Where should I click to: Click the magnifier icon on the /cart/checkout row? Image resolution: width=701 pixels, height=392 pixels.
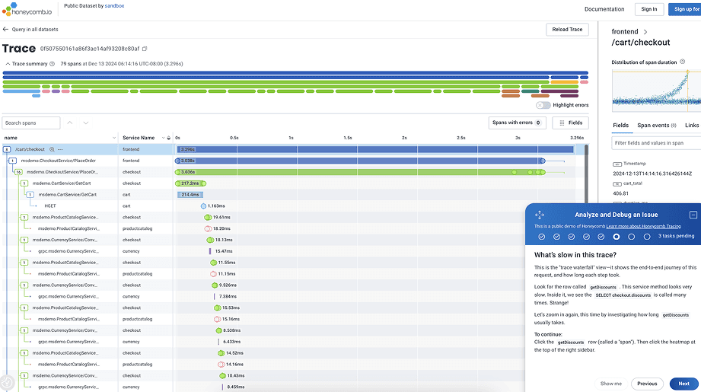click(52, 150)
